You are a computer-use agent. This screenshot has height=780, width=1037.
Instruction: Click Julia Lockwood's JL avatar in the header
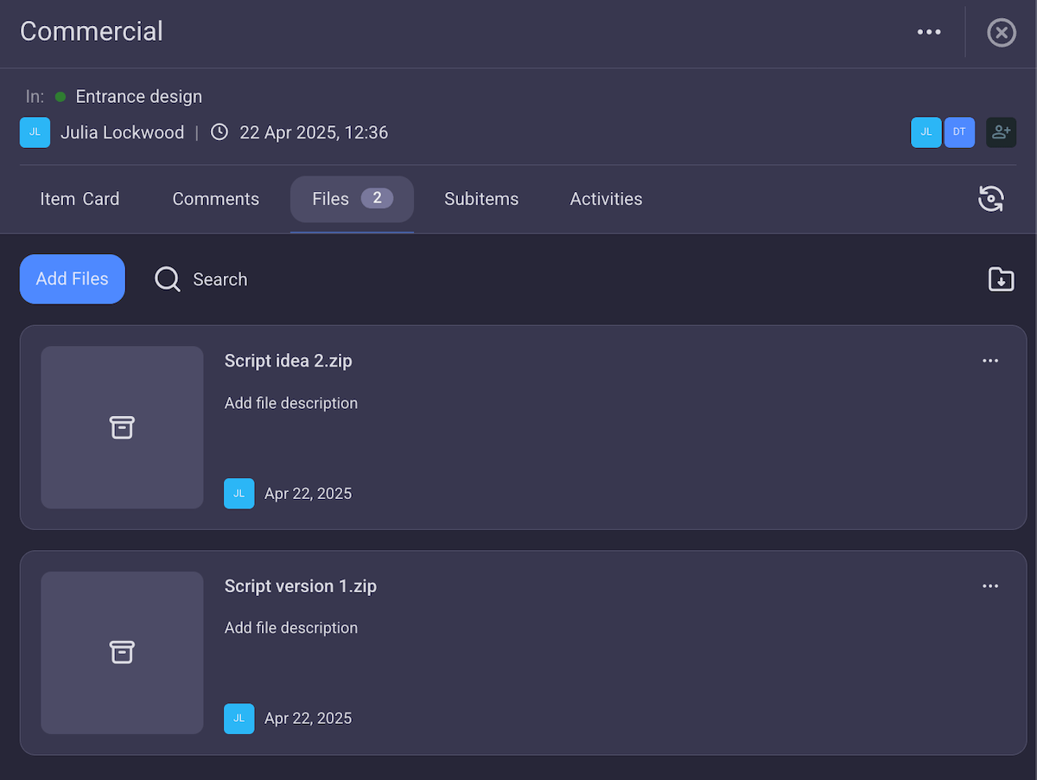35,132
